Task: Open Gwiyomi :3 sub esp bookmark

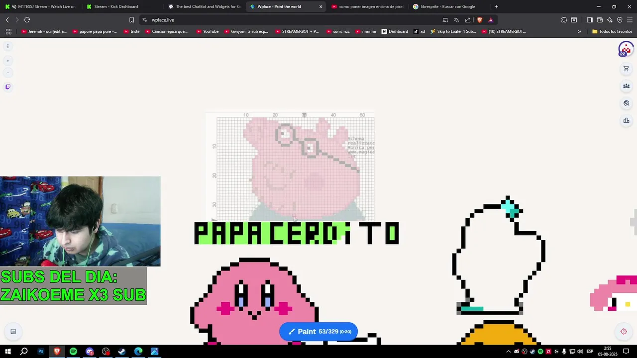Action: (x=246, y=31)
